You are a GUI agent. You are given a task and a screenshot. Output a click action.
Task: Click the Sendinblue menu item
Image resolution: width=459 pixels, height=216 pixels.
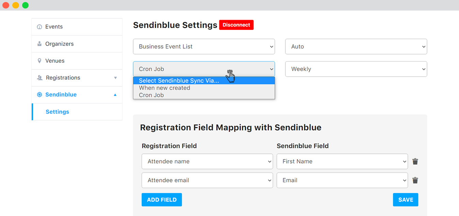pyautogui.click(x=77, y=95)
